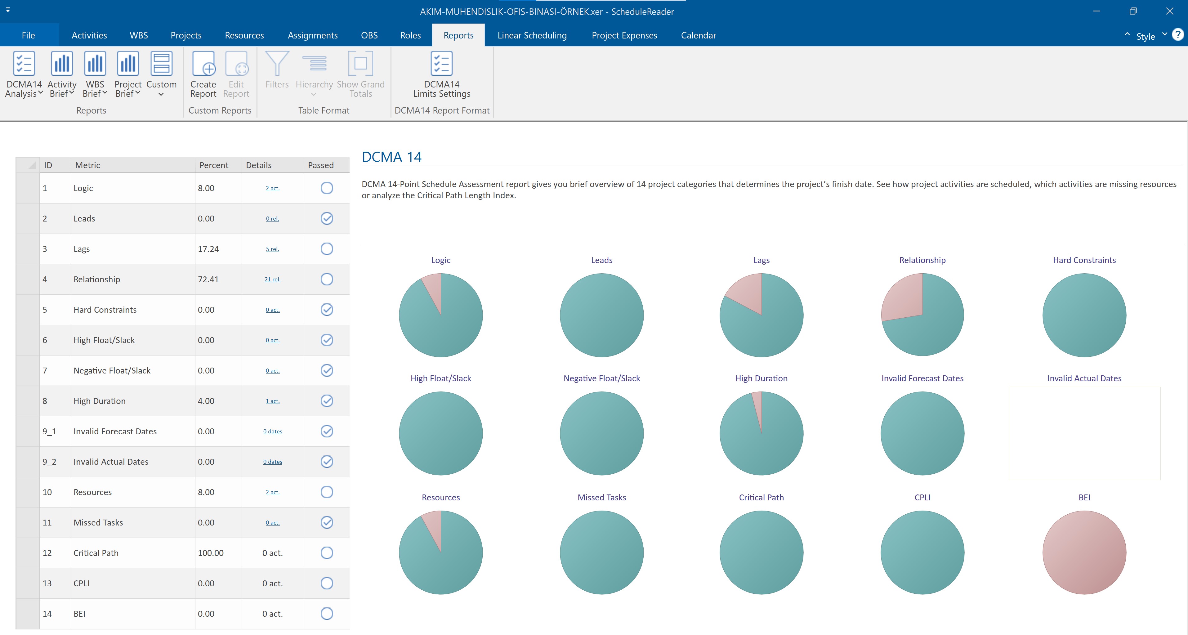The image size is (1188, 635).
Task: Toggle Passed checkmark for Leads row
Action: (x=327, y=219)
